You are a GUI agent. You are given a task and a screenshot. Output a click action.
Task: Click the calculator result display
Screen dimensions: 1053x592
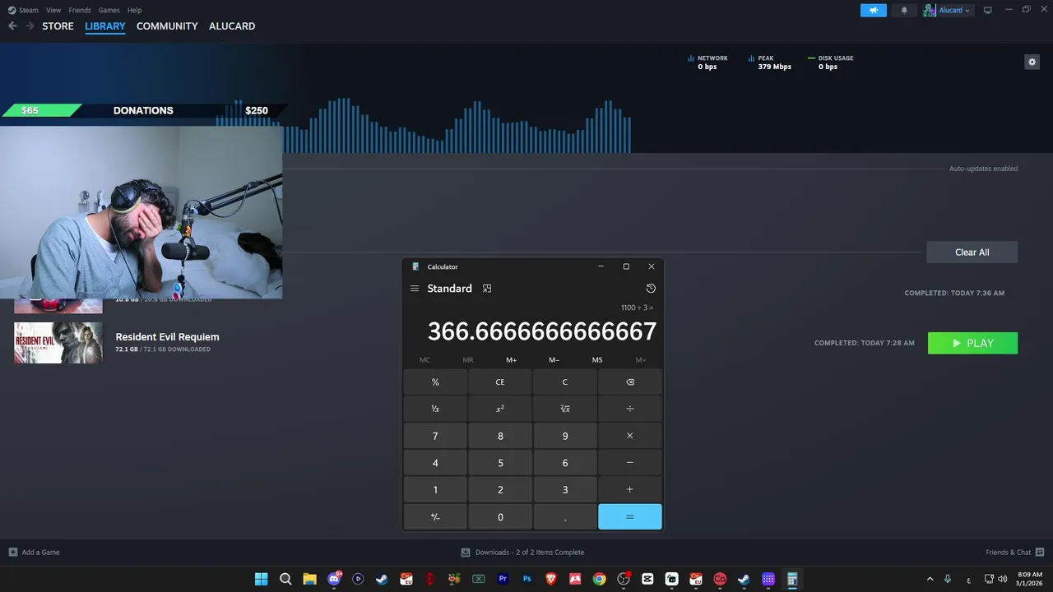click(542, 331)
